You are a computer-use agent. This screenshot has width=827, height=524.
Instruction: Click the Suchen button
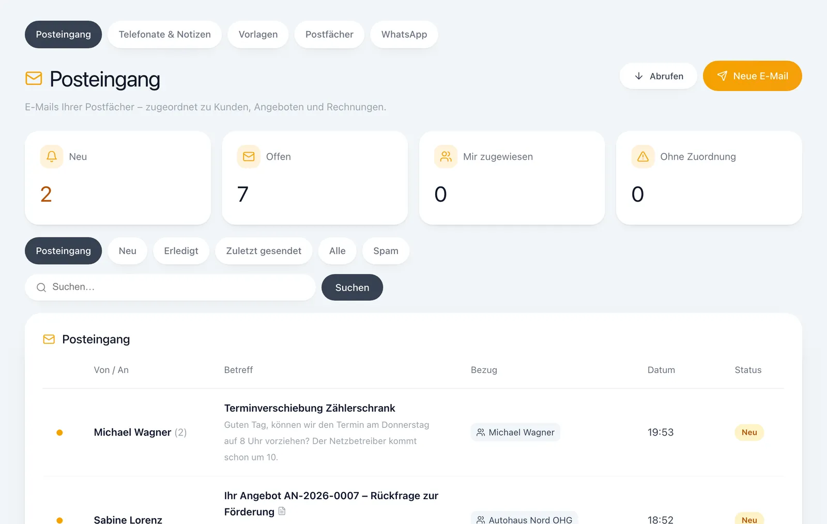(x=352, y=288)
